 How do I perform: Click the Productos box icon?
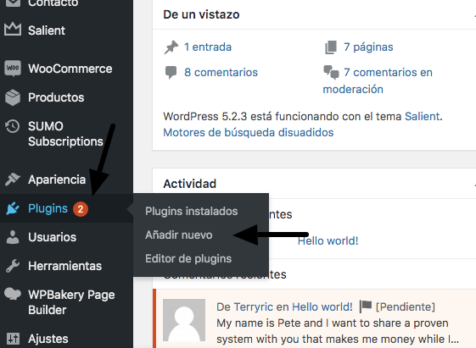coord(13,97)
